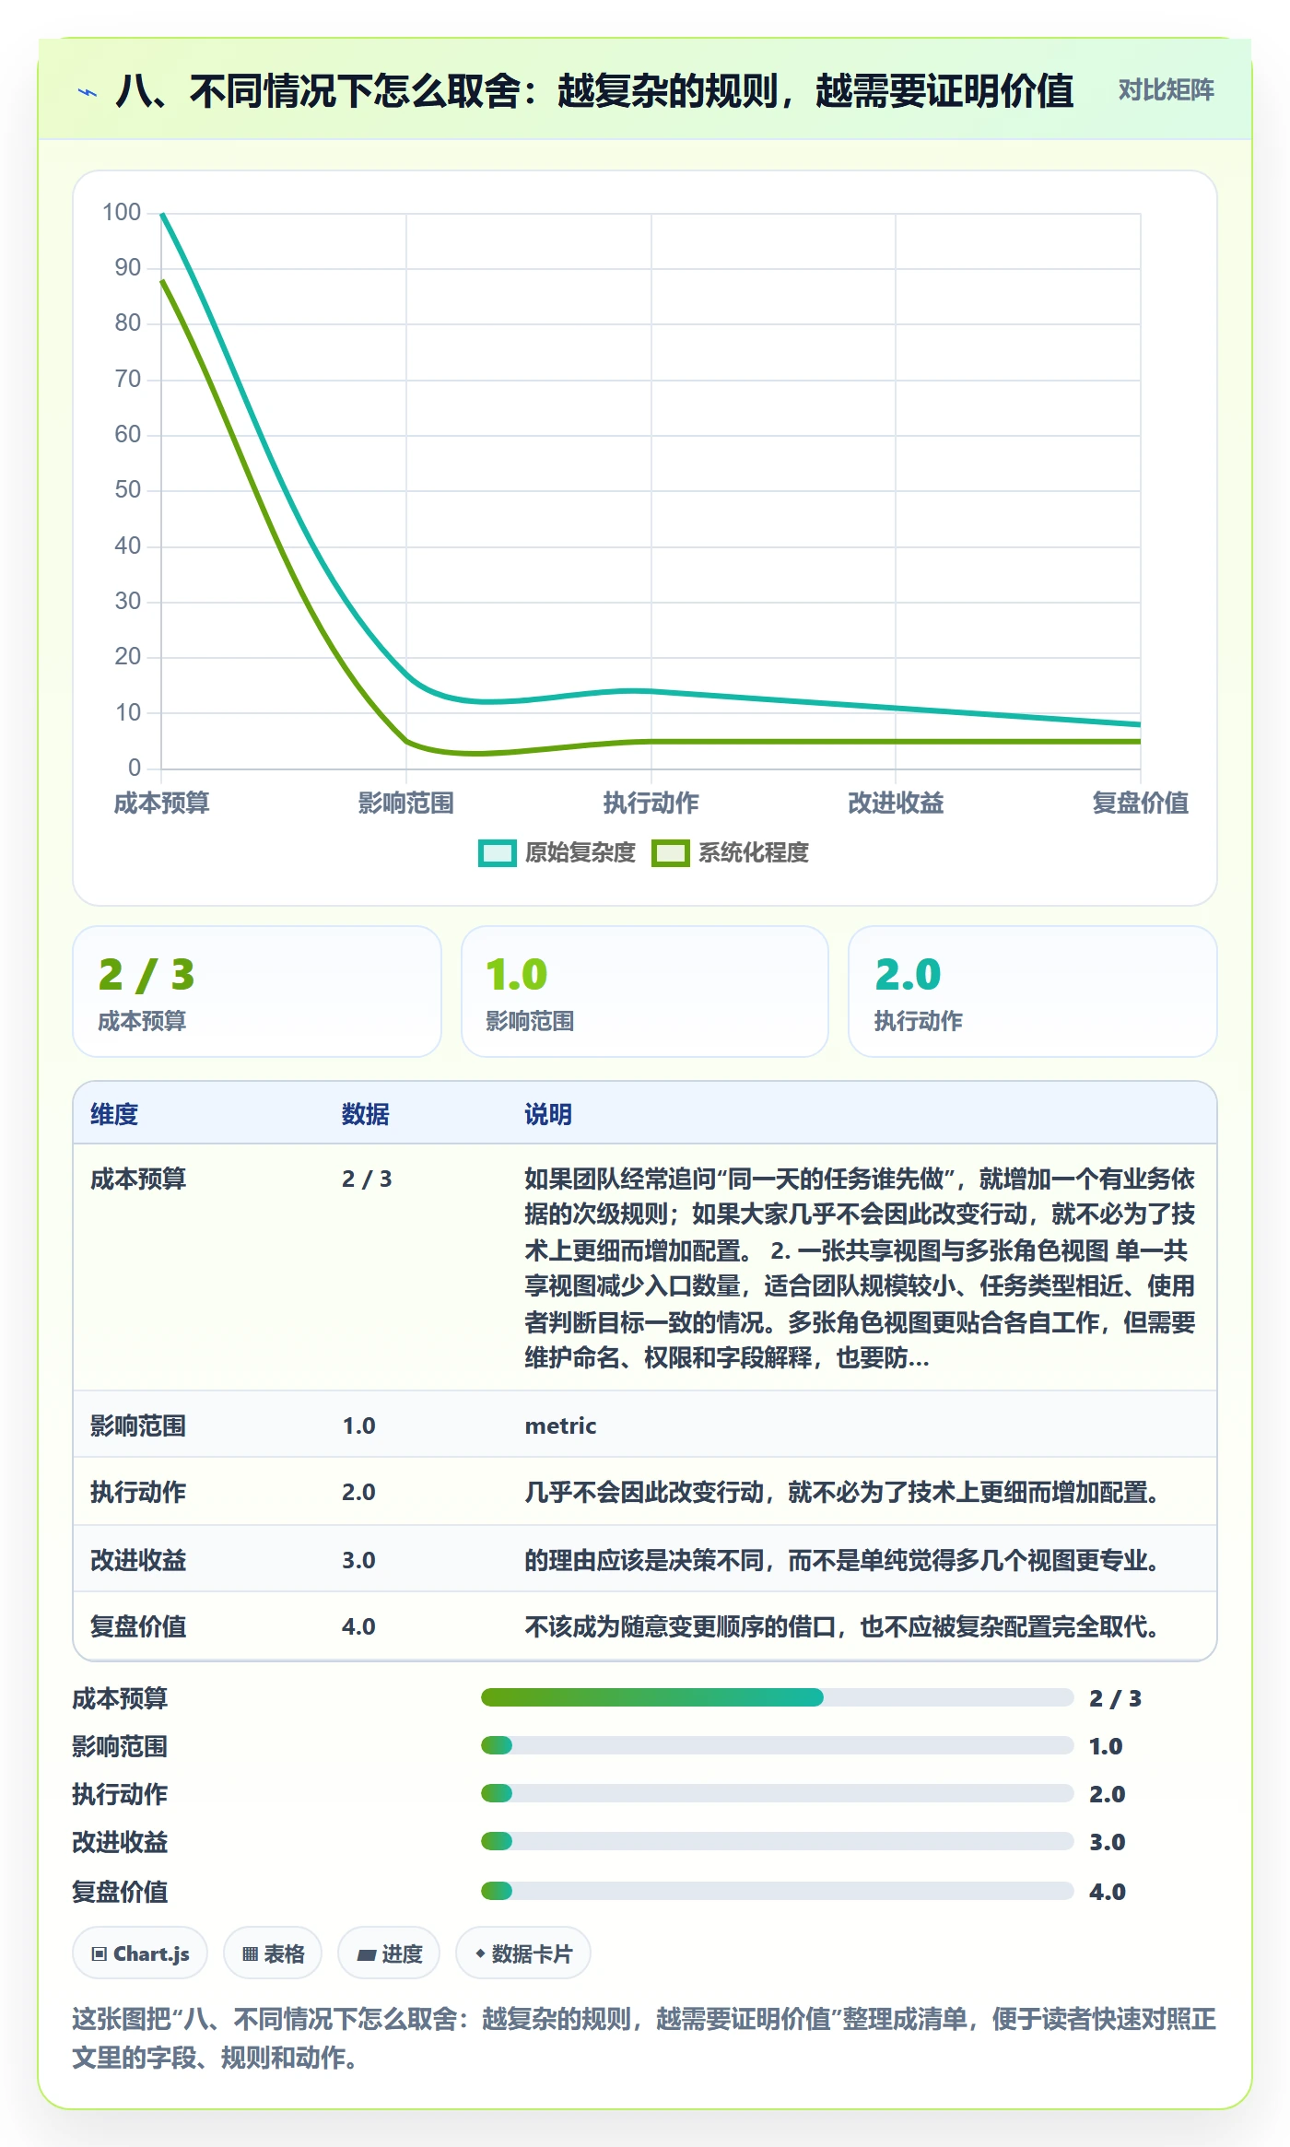The width and height of the screenshot is (1290, 2147).
Task: Click the 执行动作 progress bar
Action: (x=777, y=1793)
